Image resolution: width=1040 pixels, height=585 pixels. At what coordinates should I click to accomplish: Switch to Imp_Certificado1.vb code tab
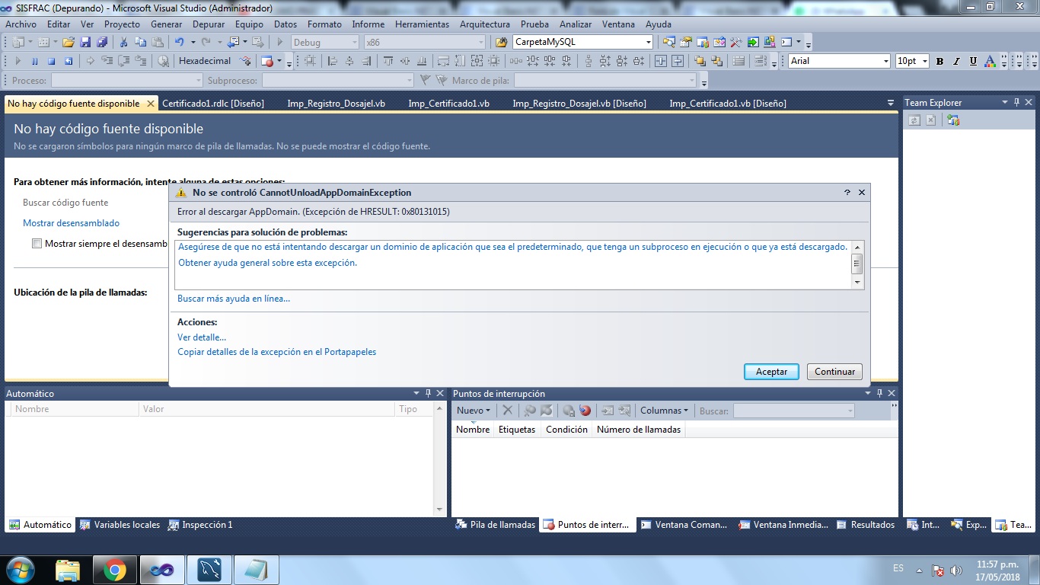[x=448, y=104]
